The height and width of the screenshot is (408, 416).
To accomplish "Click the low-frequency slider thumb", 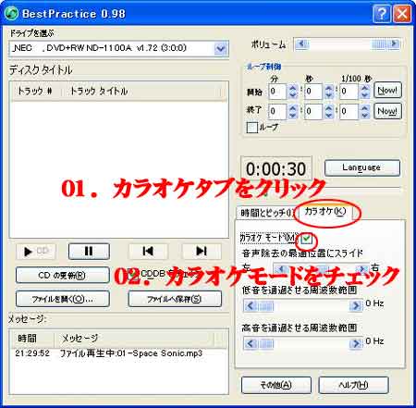I will [x=266, y=306].
